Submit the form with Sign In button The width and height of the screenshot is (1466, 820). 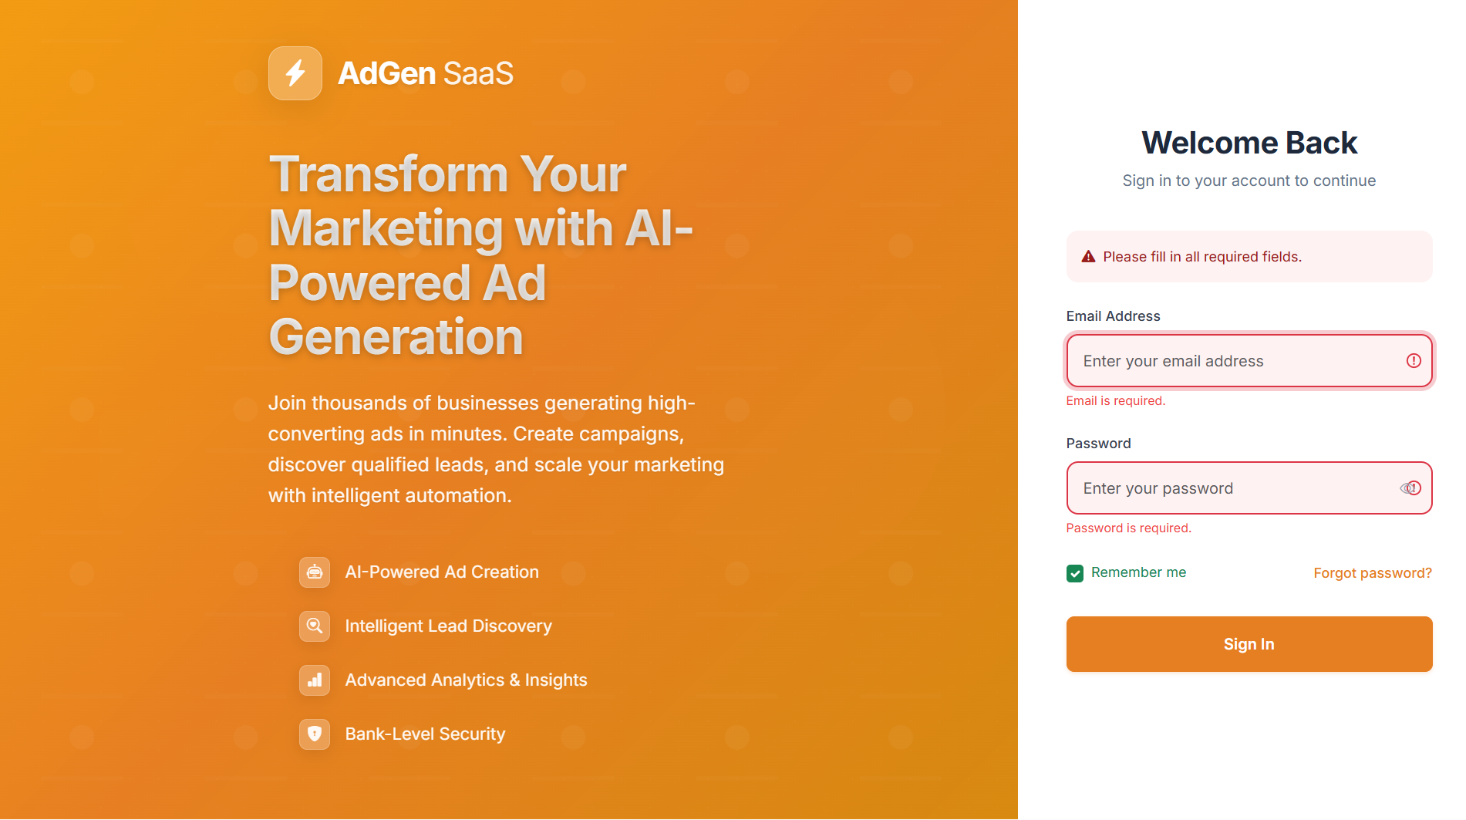coord(1249,644)
